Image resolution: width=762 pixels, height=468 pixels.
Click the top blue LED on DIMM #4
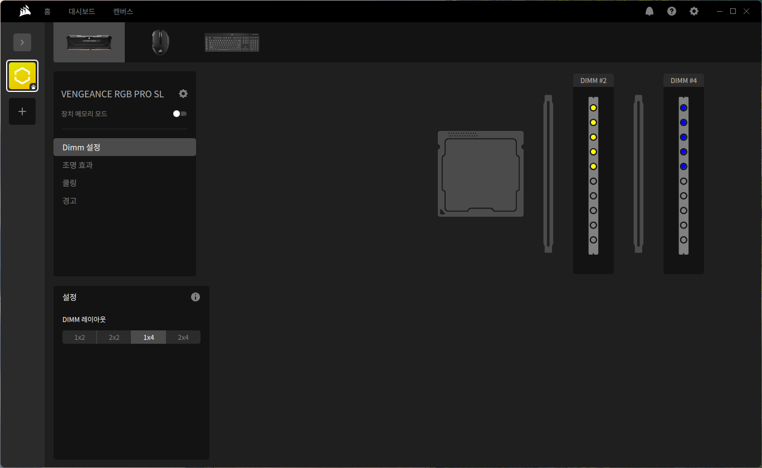(683, 108)
